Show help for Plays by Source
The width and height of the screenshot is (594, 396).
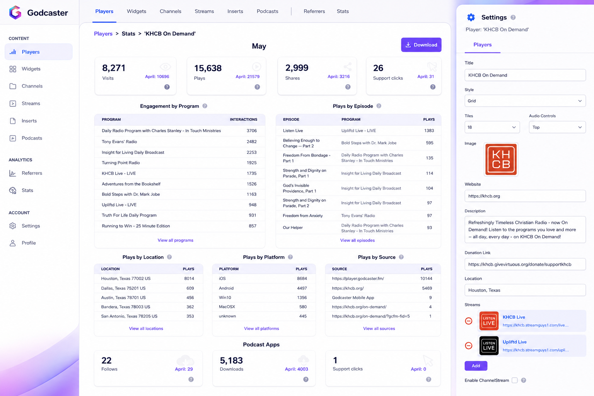tap(401, 257)
